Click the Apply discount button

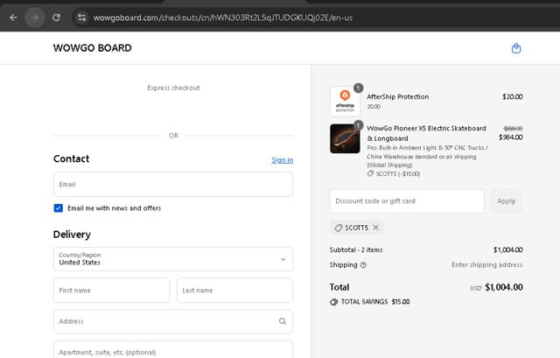pyautogui.click(x=506, y=201)
